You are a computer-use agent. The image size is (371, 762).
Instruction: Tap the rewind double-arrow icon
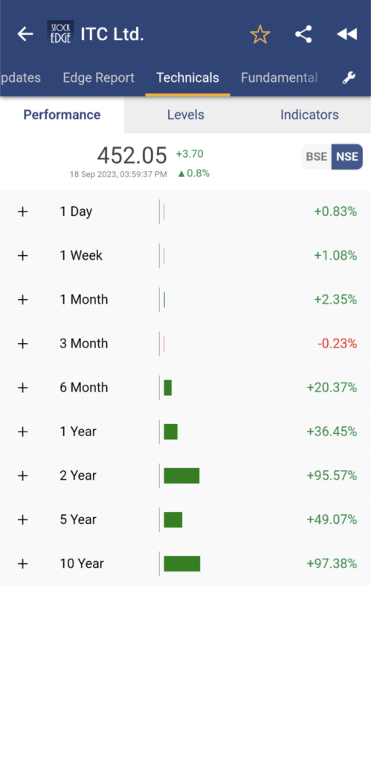tap(346, 34)
